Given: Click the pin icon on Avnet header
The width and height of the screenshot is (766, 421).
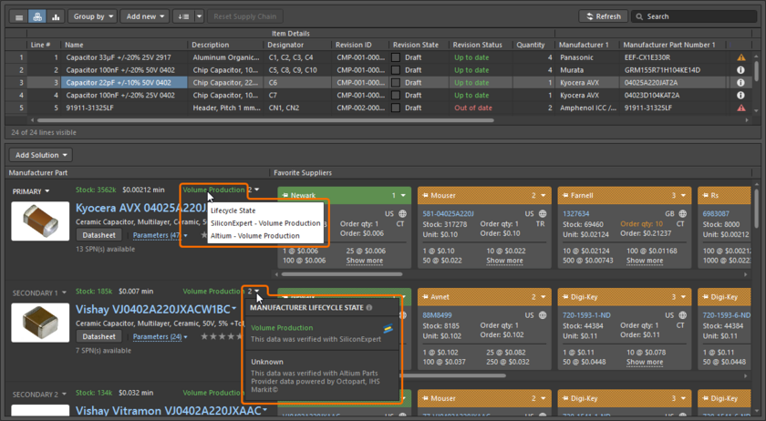Looking at the screenshot, I should pyautogui.click(x=426, y=297).
